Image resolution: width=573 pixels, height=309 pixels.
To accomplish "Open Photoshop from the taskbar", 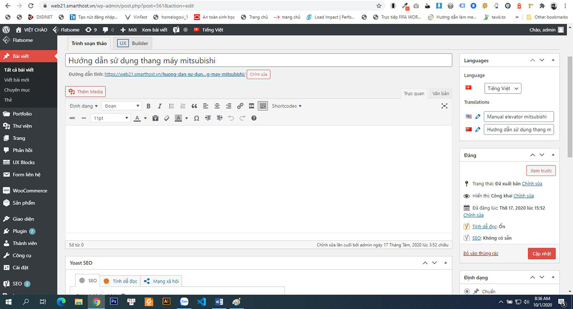I will 114,301.
